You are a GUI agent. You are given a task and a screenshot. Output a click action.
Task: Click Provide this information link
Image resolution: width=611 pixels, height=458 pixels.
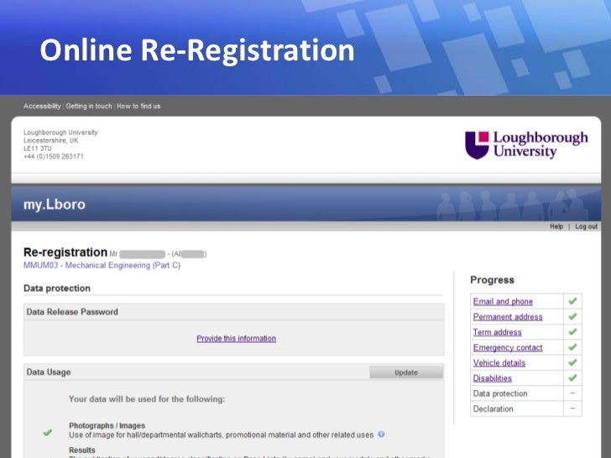click(236, 338)
